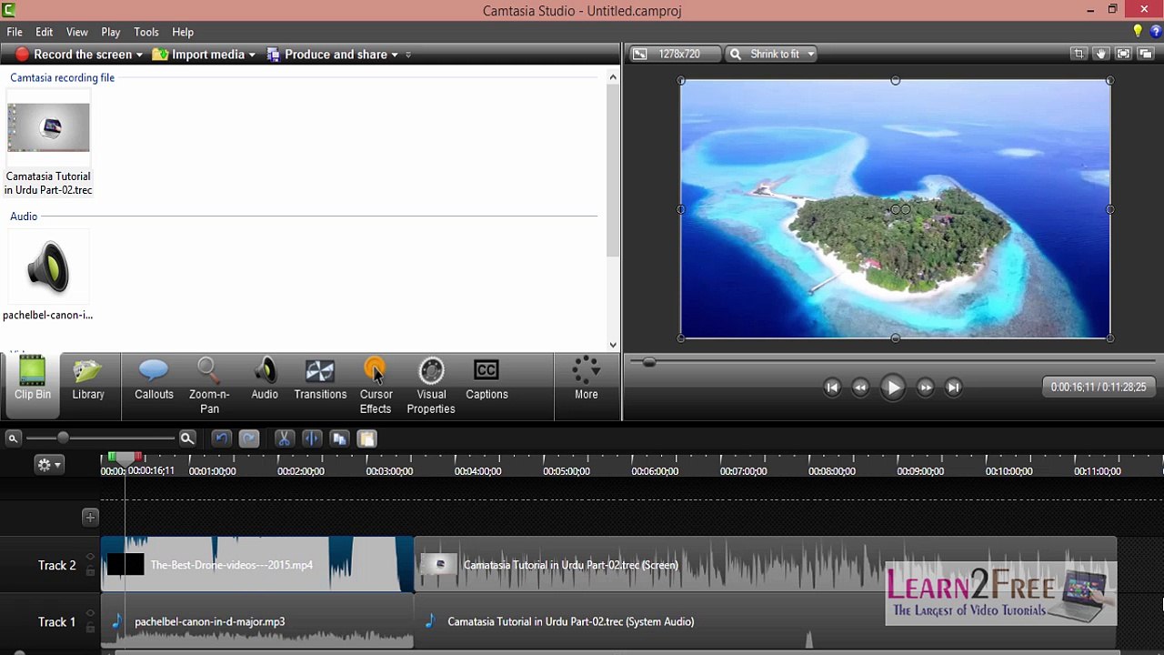Detach the preview window
Image resolution: width=1164 pixels, height=655 pixels.
tap(1146, 54)
